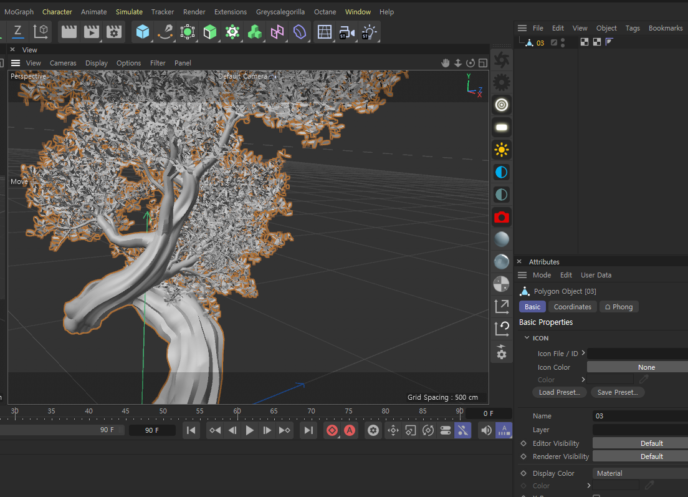Add a Cube primitive from the toolbar
The image size is (688, 497).
[x=143, y=32]
